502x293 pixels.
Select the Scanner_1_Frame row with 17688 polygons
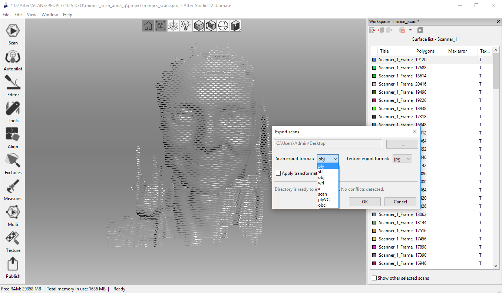click(x=432, y=68)
